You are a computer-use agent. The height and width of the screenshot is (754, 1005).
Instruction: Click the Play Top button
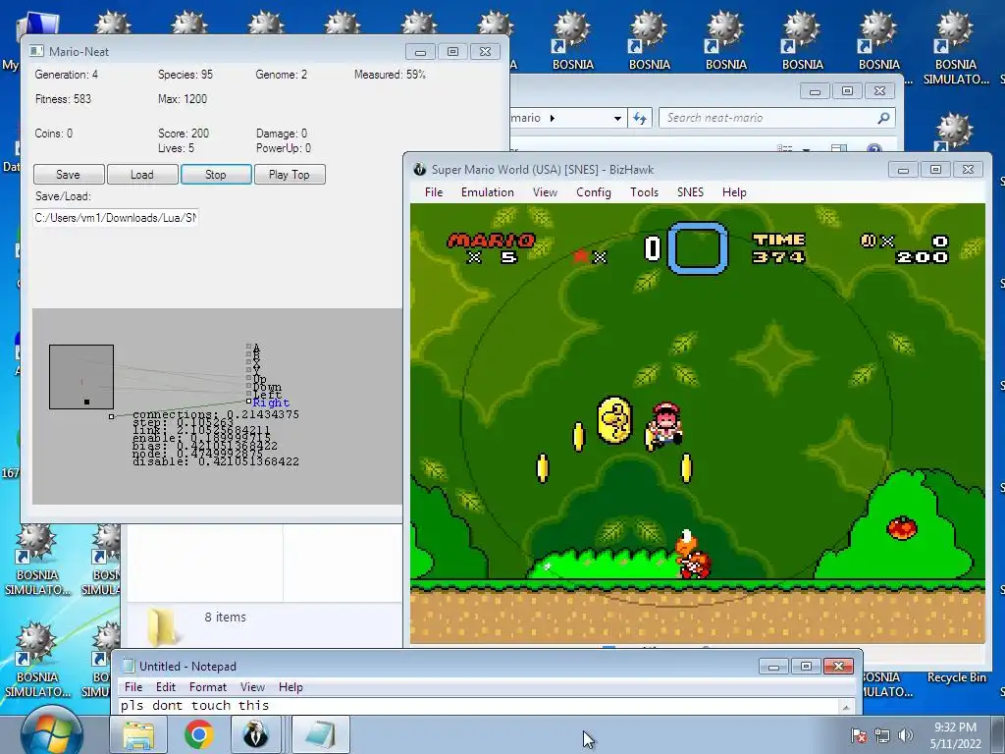pyautogui.click(x=290, y=175)
